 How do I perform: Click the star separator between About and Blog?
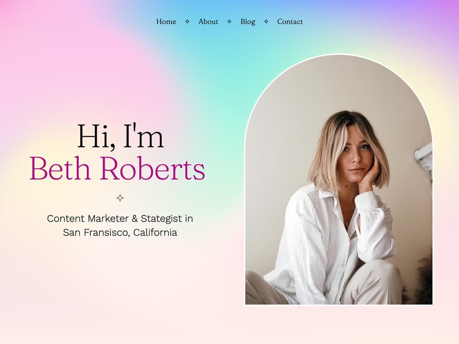click(229, 22)
